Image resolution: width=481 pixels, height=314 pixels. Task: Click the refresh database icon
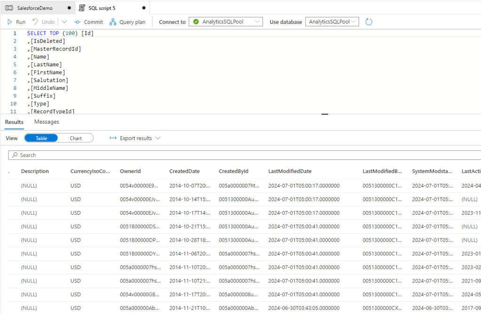(369, 22)
